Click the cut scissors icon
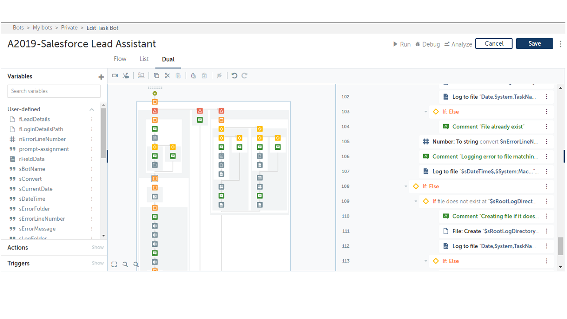Screen dimensions: 567x319 167,76
